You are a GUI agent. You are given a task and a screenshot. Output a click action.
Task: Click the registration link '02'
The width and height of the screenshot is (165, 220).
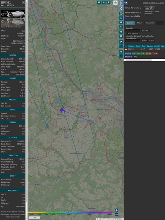(x=23, y=31)
